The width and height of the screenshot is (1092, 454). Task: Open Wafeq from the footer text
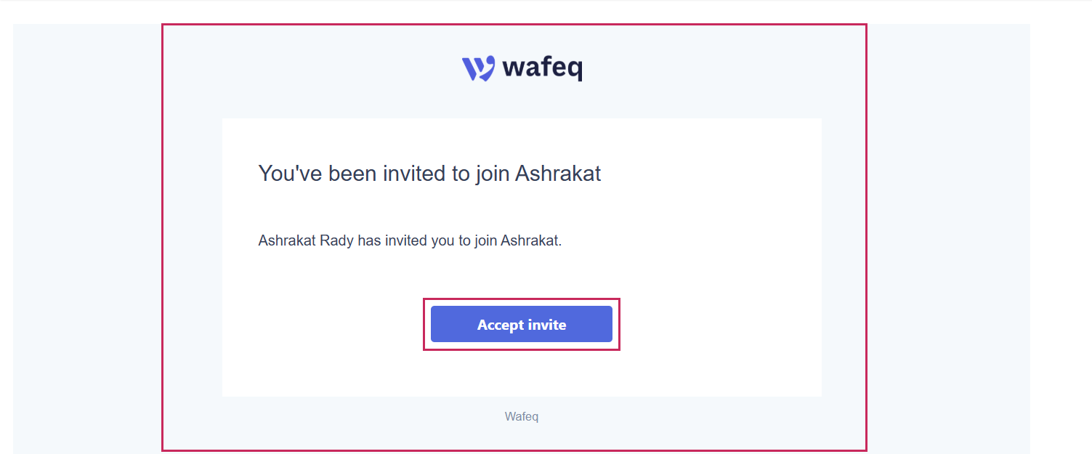[x=521, y=416]
